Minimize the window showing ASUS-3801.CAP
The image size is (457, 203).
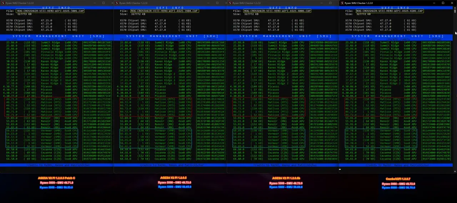(94, 3)
